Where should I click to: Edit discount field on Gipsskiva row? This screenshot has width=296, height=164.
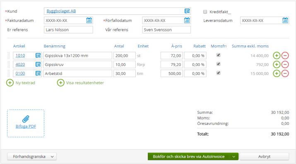195,56
